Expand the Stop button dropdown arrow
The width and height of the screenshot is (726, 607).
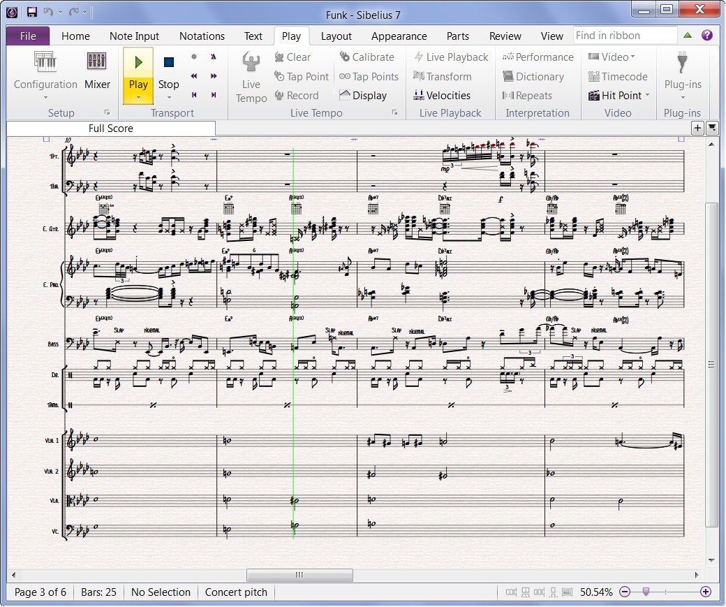coord(168,97)
